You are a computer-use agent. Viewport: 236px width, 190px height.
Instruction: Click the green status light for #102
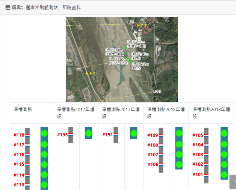pyautogui.click(x=224, y=165)
